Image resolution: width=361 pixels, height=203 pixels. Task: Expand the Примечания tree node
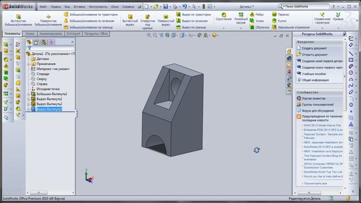(x=29, y=64)
